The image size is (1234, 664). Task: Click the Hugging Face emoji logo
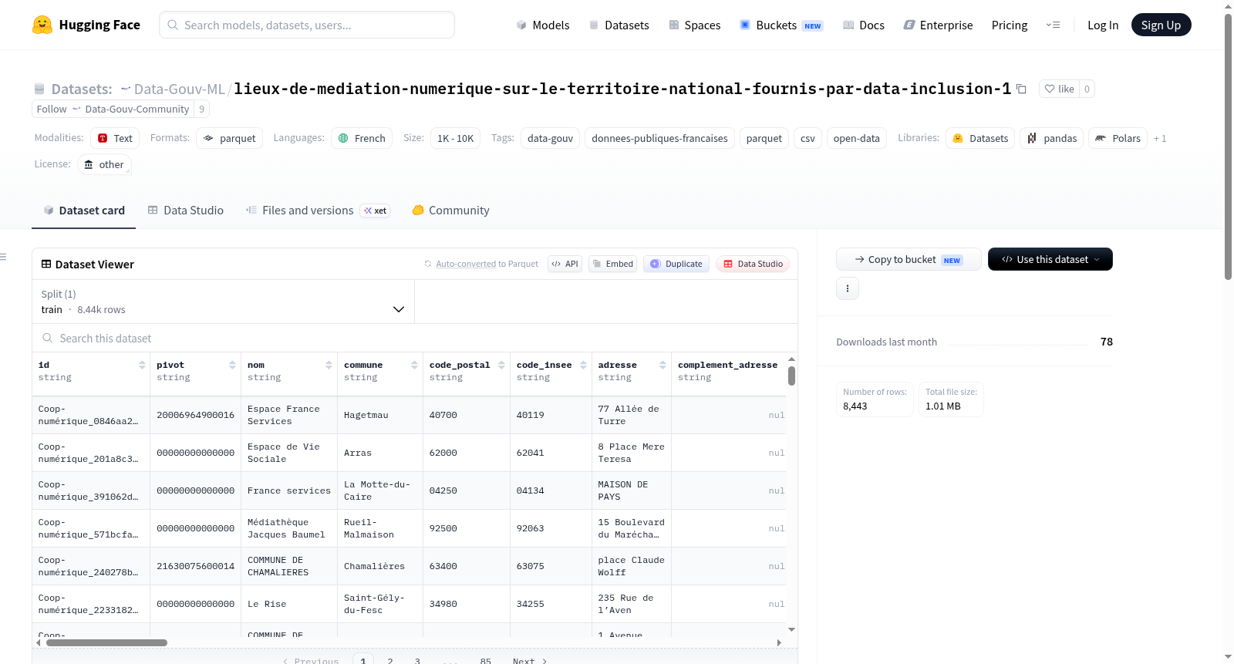[x=42, y=25]
